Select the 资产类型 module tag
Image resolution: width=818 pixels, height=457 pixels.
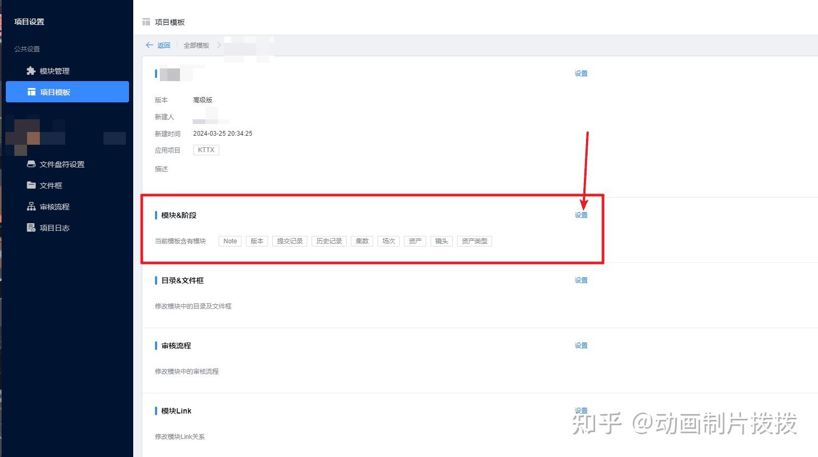pos(474,241)
